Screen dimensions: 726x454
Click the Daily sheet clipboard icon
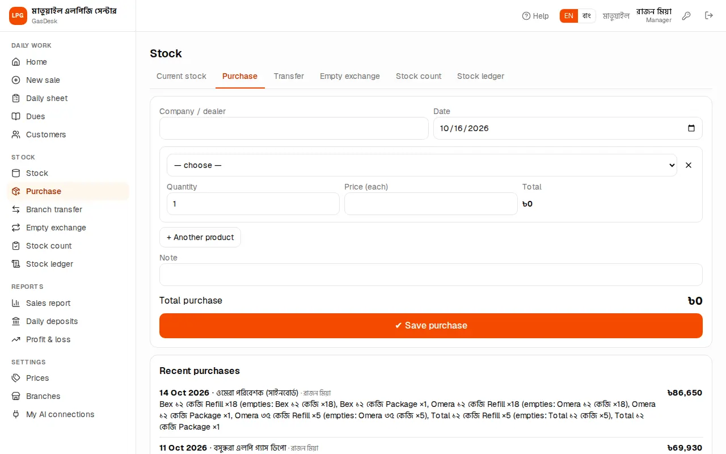coord(16,98)
